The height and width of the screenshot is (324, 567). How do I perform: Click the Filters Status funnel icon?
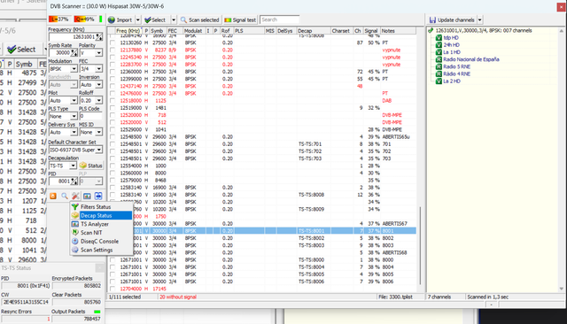[74, 206]
